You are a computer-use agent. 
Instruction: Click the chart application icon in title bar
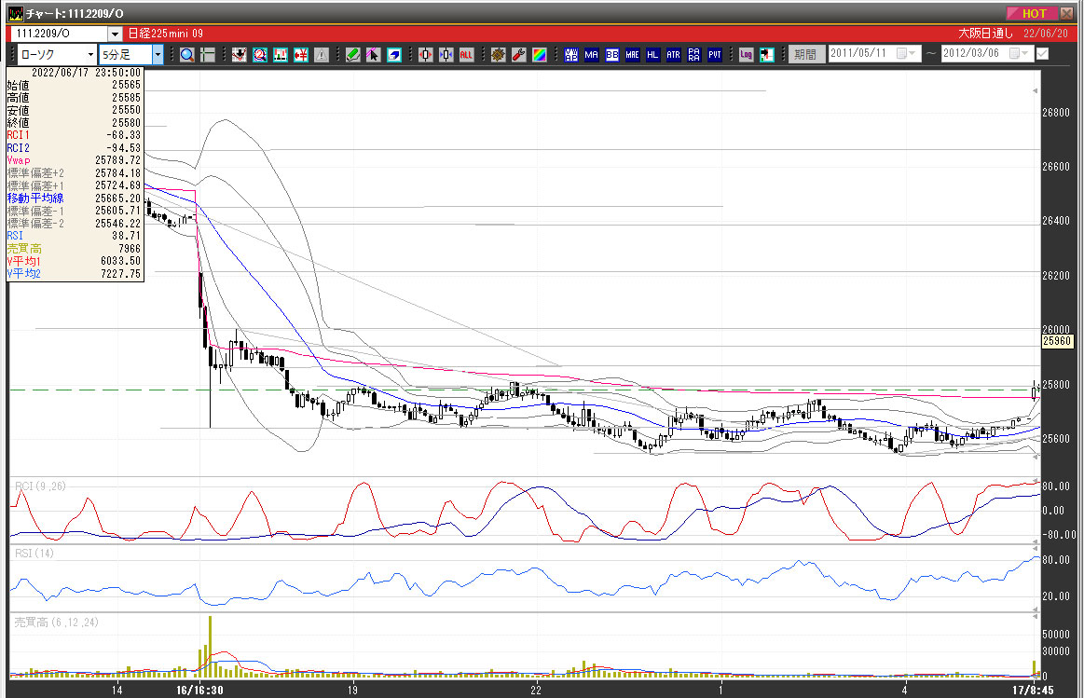point(15,13)
